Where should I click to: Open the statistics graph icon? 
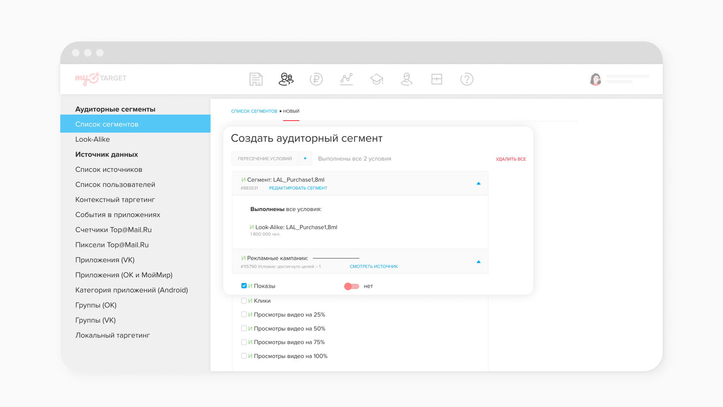click(346, 79)
